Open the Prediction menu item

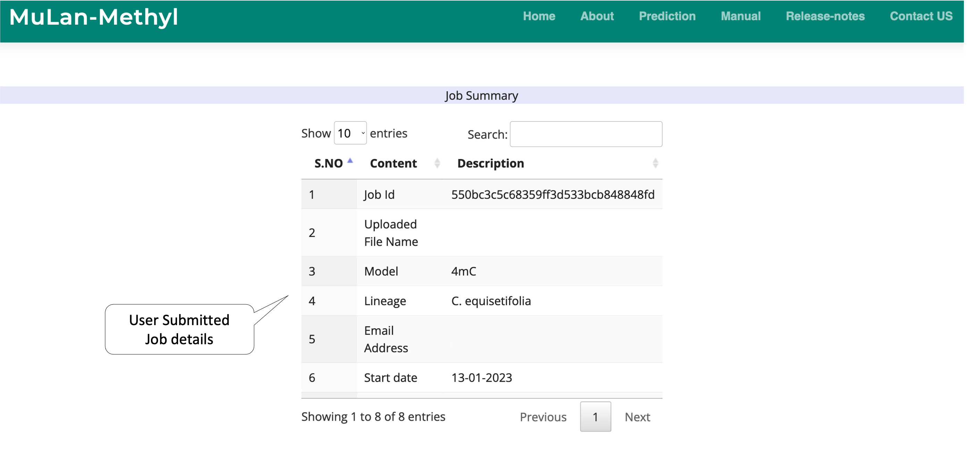click(x=667, y=16)
